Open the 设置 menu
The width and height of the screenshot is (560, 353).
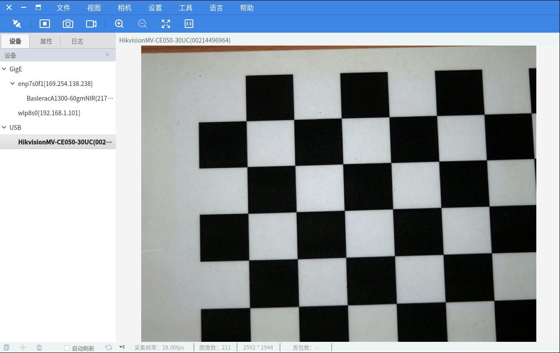(155, 8)
